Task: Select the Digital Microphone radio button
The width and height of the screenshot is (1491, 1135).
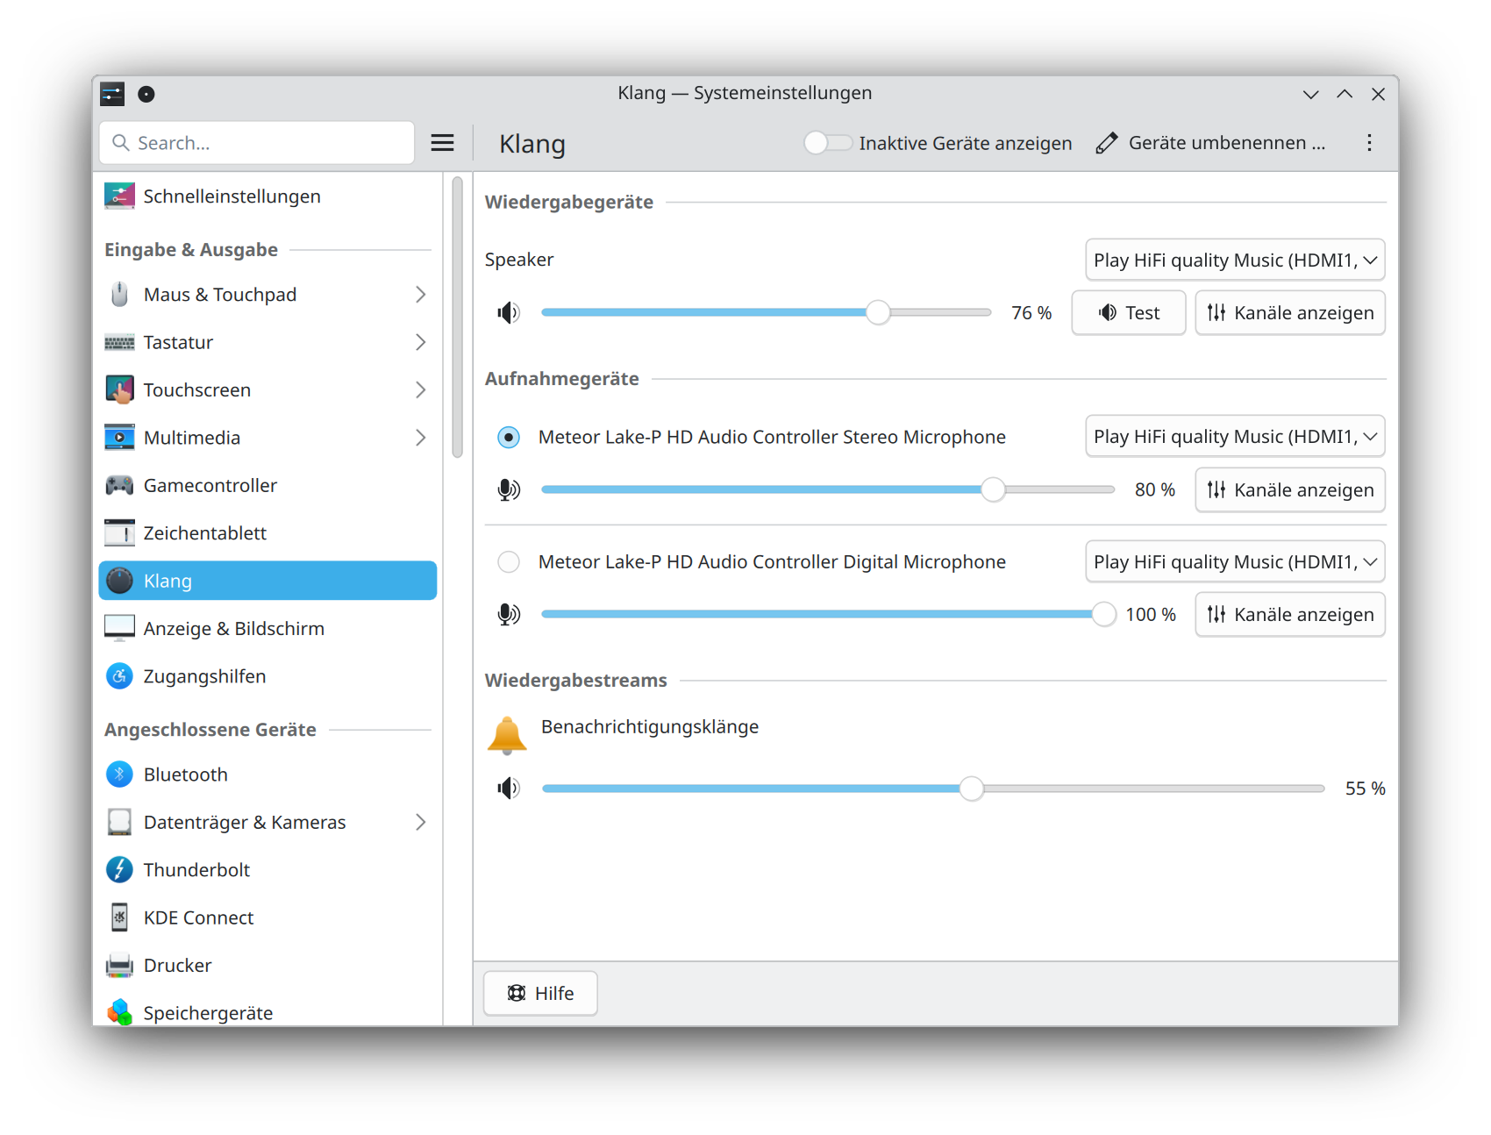Action: [x=509, y=561]
